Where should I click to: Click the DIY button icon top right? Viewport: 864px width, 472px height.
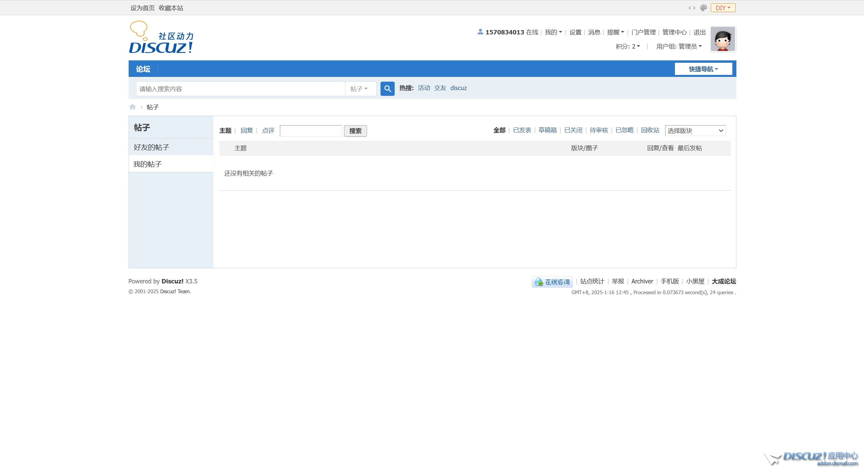(723, 7)
